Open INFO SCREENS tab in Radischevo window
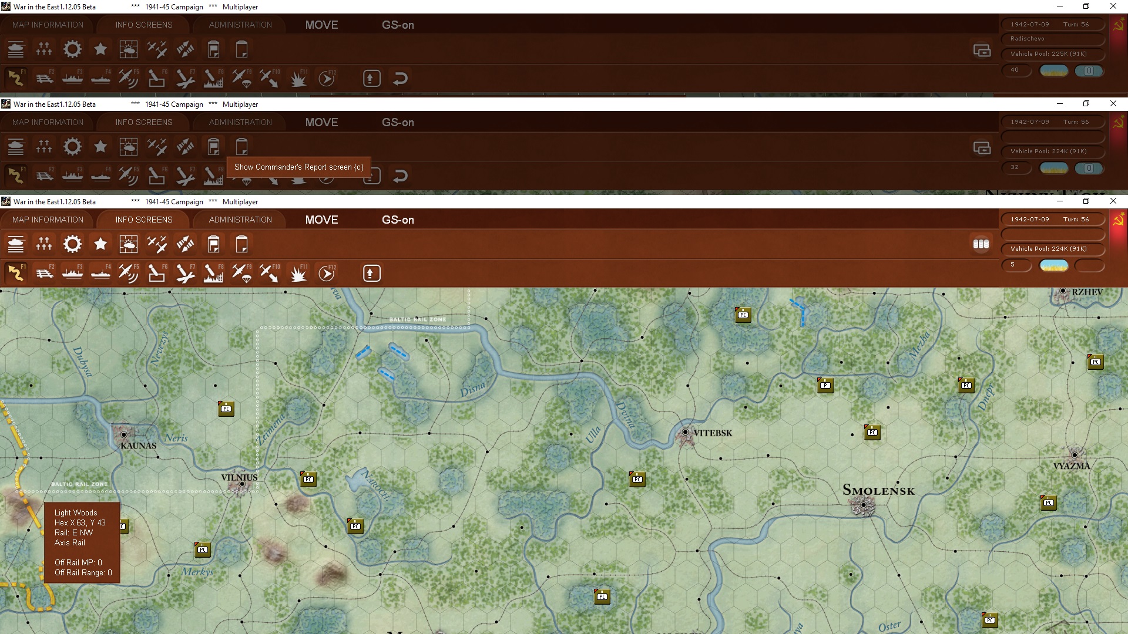The height and width of the screenshot is (634, 1128). pyautogui.click(x=144, y=25)
